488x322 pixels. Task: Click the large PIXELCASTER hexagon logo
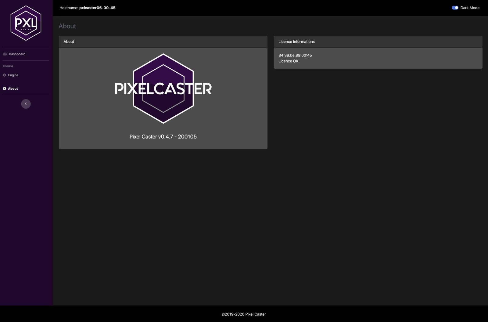[x=163, y=89]
